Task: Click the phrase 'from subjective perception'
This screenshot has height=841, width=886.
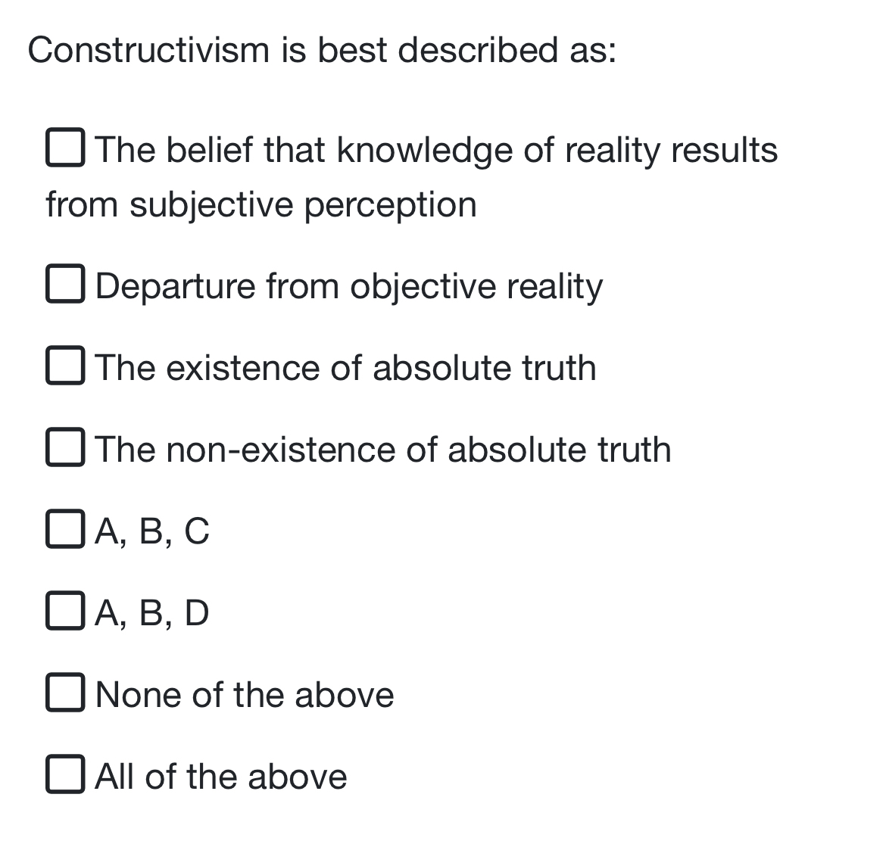Action: (260, 204)
